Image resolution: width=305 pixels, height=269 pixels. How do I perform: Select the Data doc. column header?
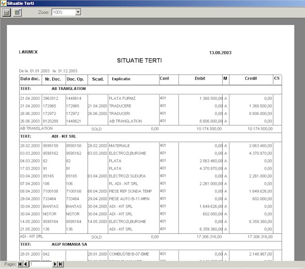30,79
